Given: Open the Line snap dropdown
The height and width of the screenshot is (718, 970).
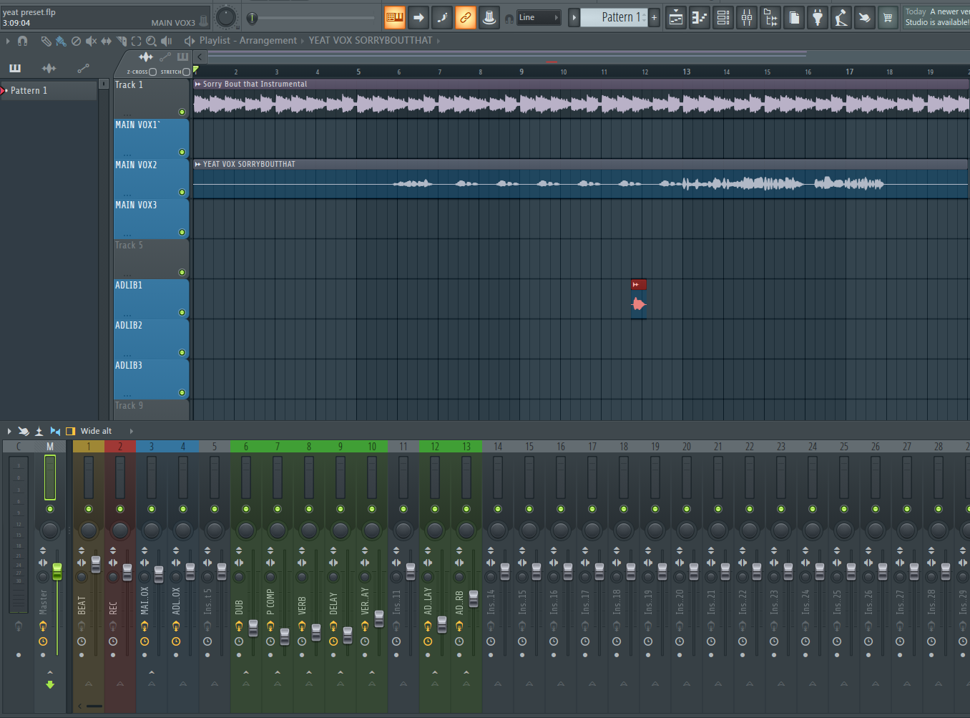Looking at the screenshot, I should 539,17.
